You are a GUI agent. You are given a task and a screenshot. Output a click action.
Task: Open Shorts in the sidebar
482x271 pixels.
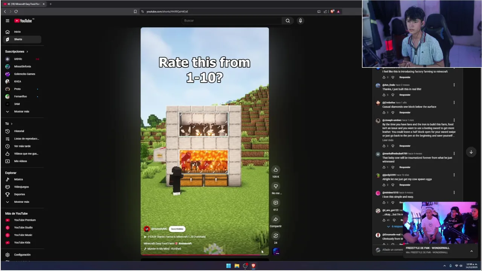click(x=22, y=39)
